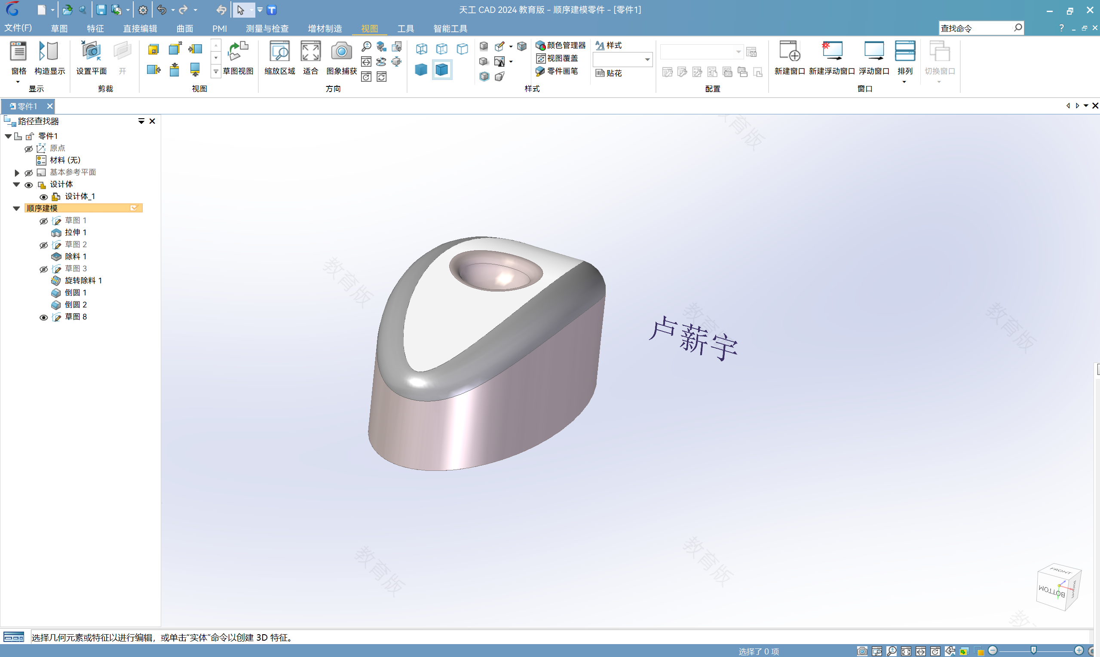The width and height of the screenshot is (1100, 657).
Task: Show 草图 1 sketch
Action: click(44, 221)
